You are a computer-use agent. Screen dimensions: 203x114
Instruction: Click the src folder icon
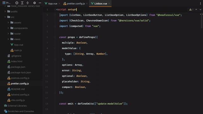(x=9, y=17)
